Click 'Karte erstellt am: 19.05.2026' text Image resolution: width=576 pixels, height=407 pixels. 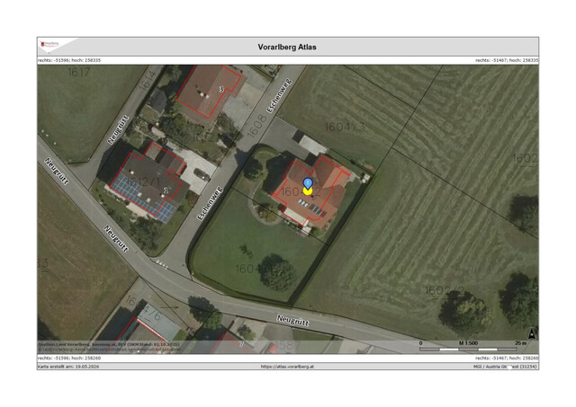[68, 367]
